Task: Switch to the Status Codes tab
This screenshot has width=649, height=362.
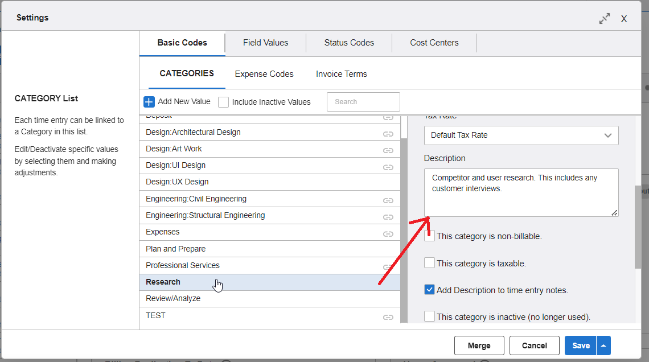Action: click(x=349, y=43)
